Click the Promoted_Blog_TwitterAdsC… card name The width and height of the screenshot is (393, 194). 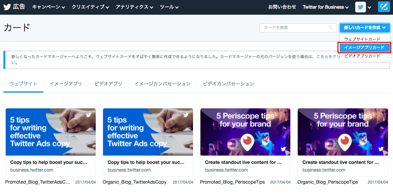(37, 182)
